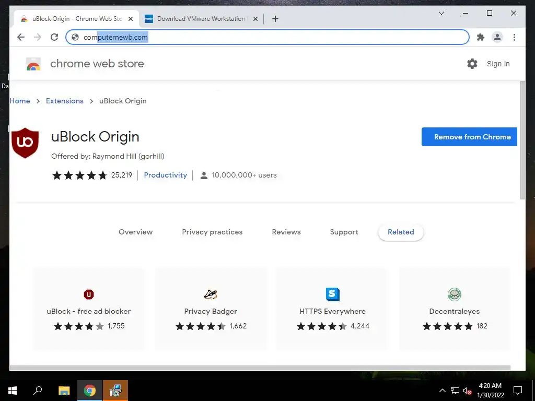Open the Decentraleyes card title
Viewport: 535px width, 401px height.
[x=454, y=311]
